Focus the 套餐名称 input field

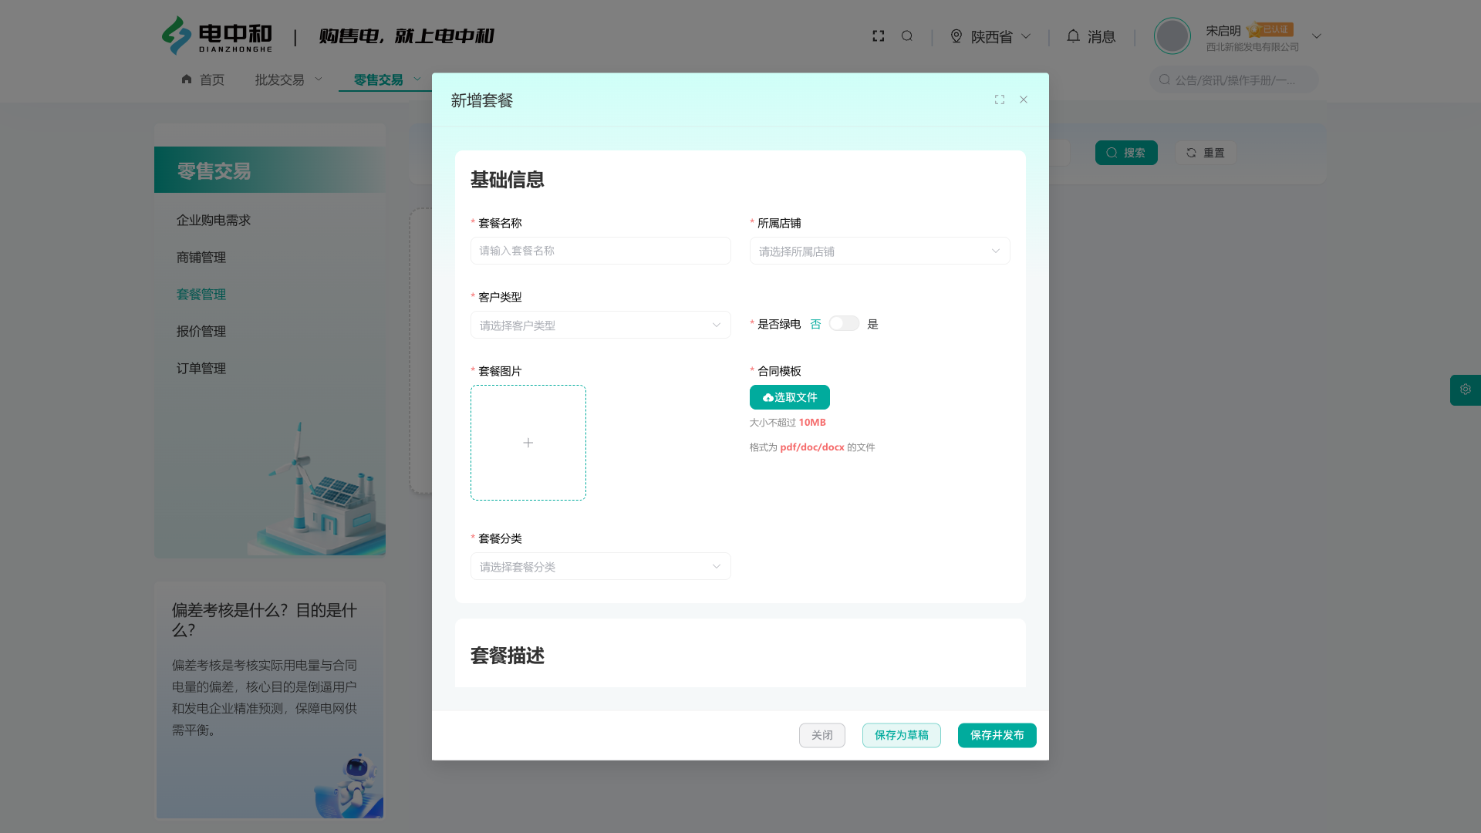tap(601, 251)
